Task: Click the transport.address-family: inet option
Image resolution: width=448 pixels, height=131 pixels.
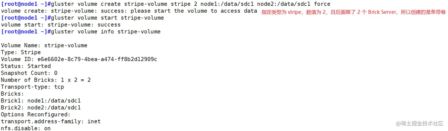Action: (51, 121)
